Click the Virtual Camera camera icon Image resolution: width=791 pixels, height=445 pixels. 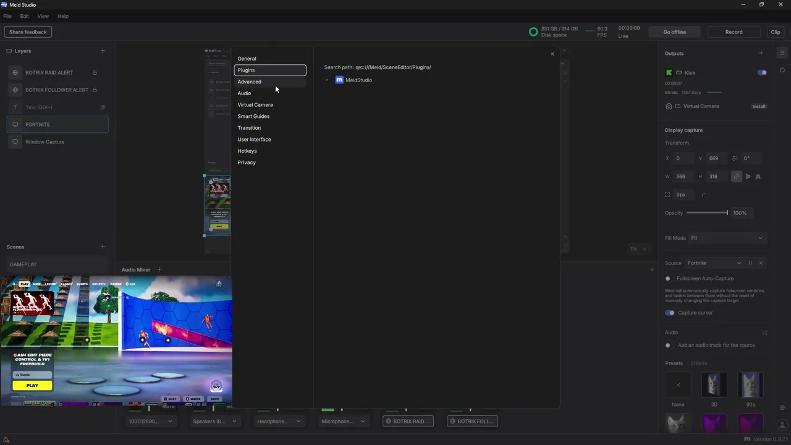pos(669,106)
